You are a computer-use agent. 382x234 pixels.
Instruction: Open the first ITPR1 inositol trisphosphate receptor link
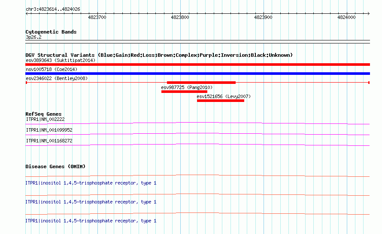click(91, 183)
